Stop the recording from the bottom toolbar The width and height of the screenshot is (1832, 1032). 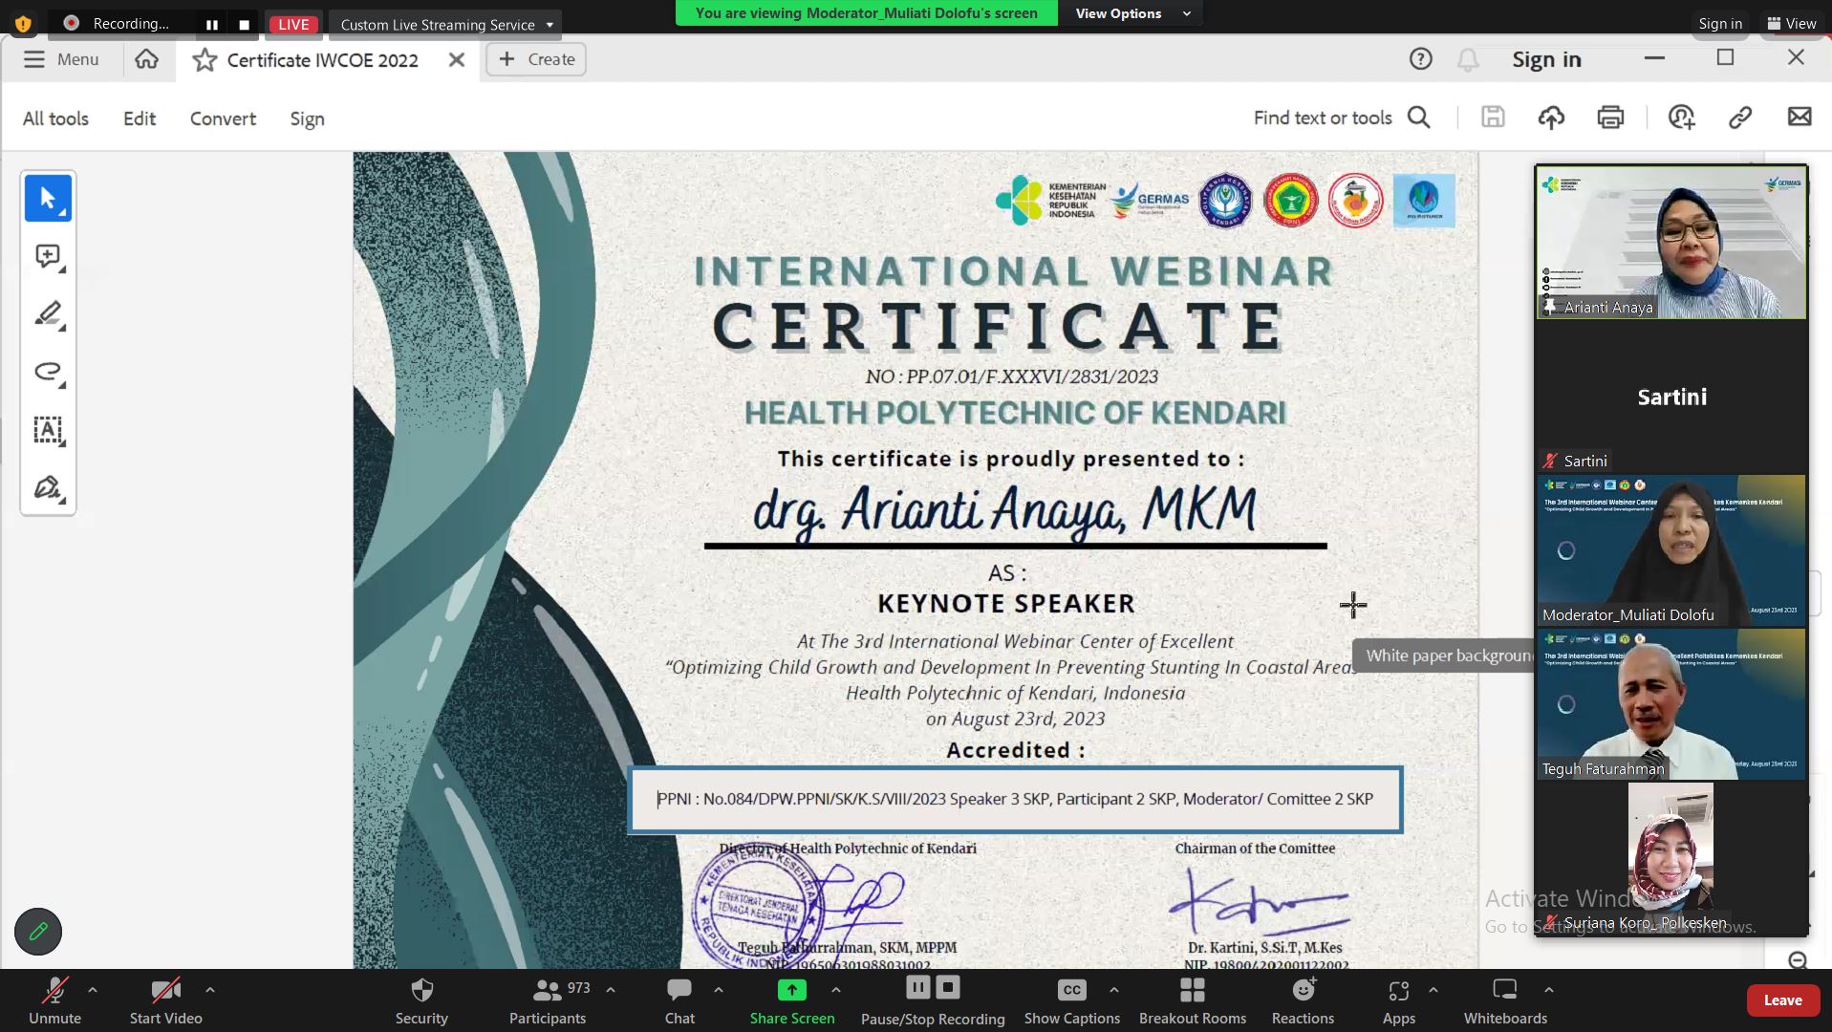[948, 987]
